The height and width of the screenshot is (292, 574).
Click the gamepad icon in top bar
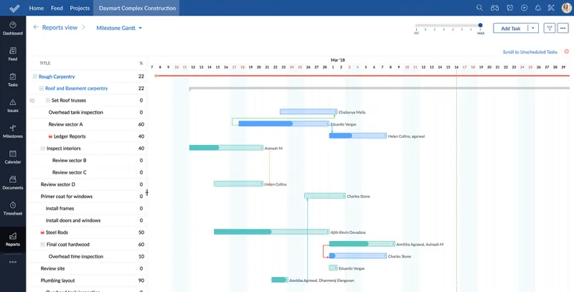pos(494,8)
